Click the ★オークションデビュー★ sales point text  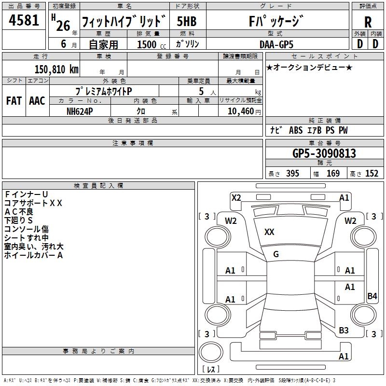[309, 67]
